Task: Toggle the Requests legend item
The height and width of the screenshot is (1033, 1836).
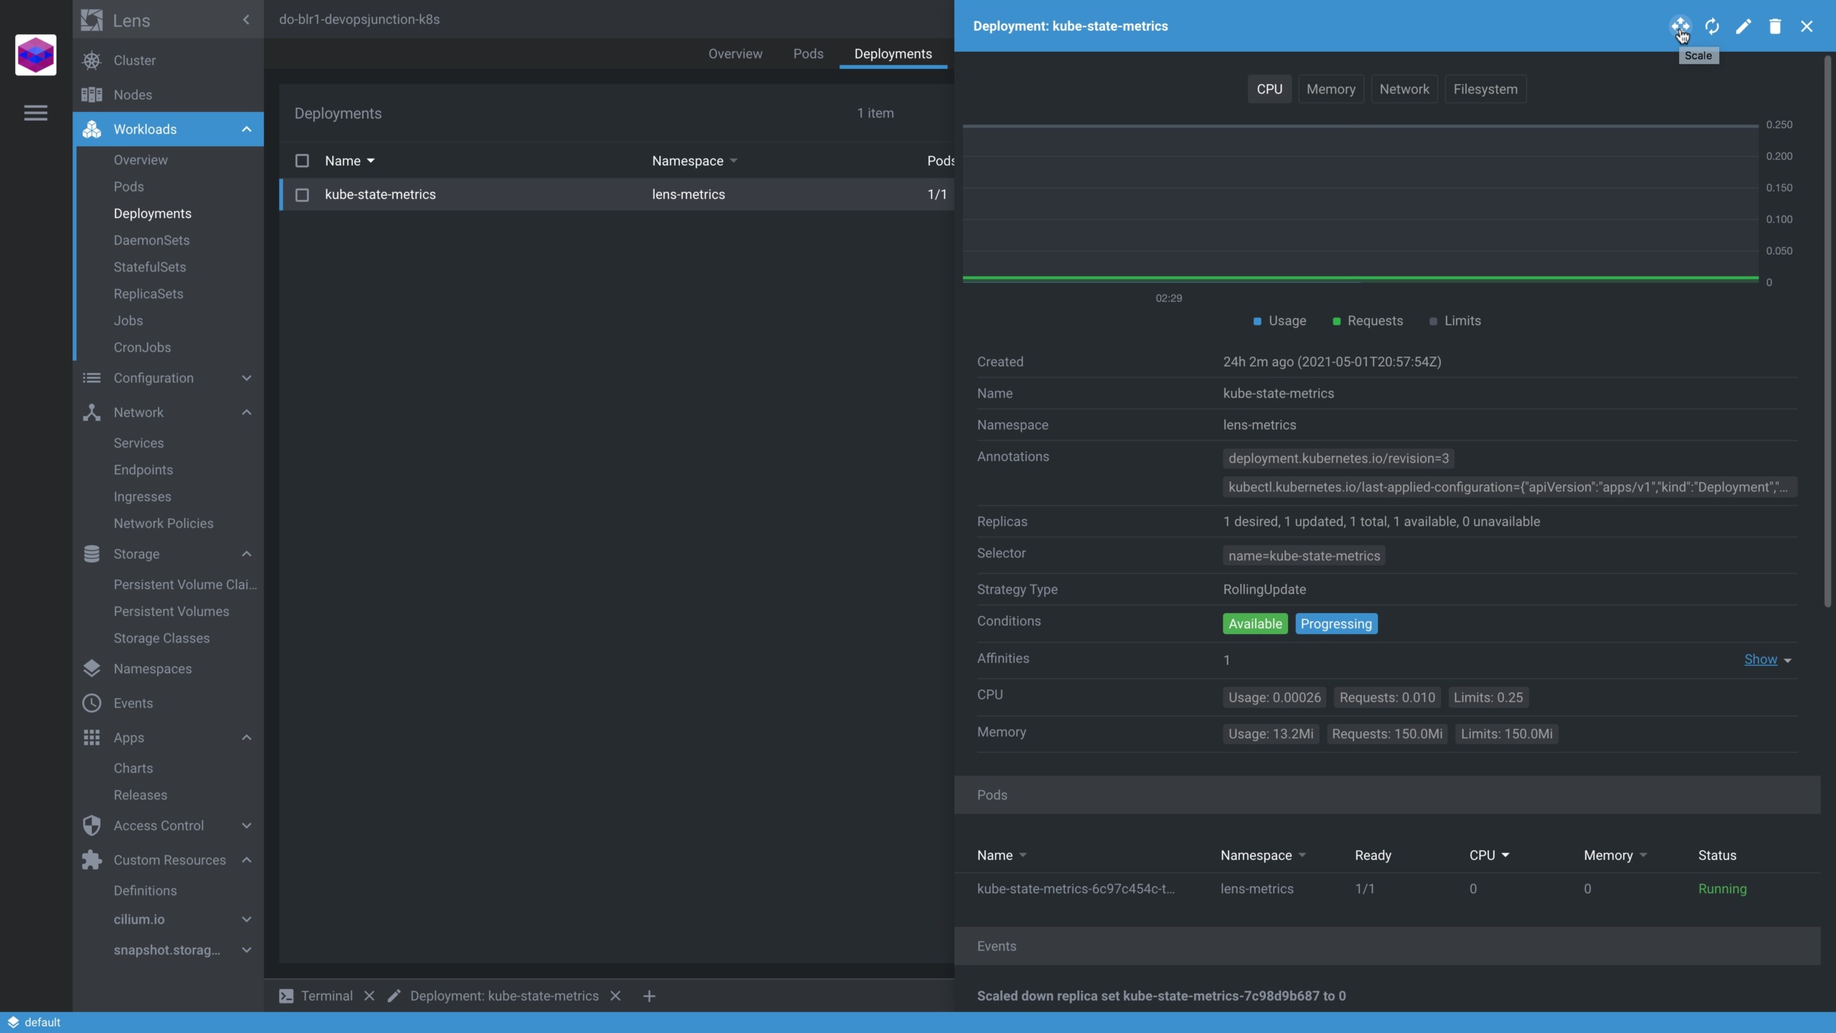Action: [1367, 321]
